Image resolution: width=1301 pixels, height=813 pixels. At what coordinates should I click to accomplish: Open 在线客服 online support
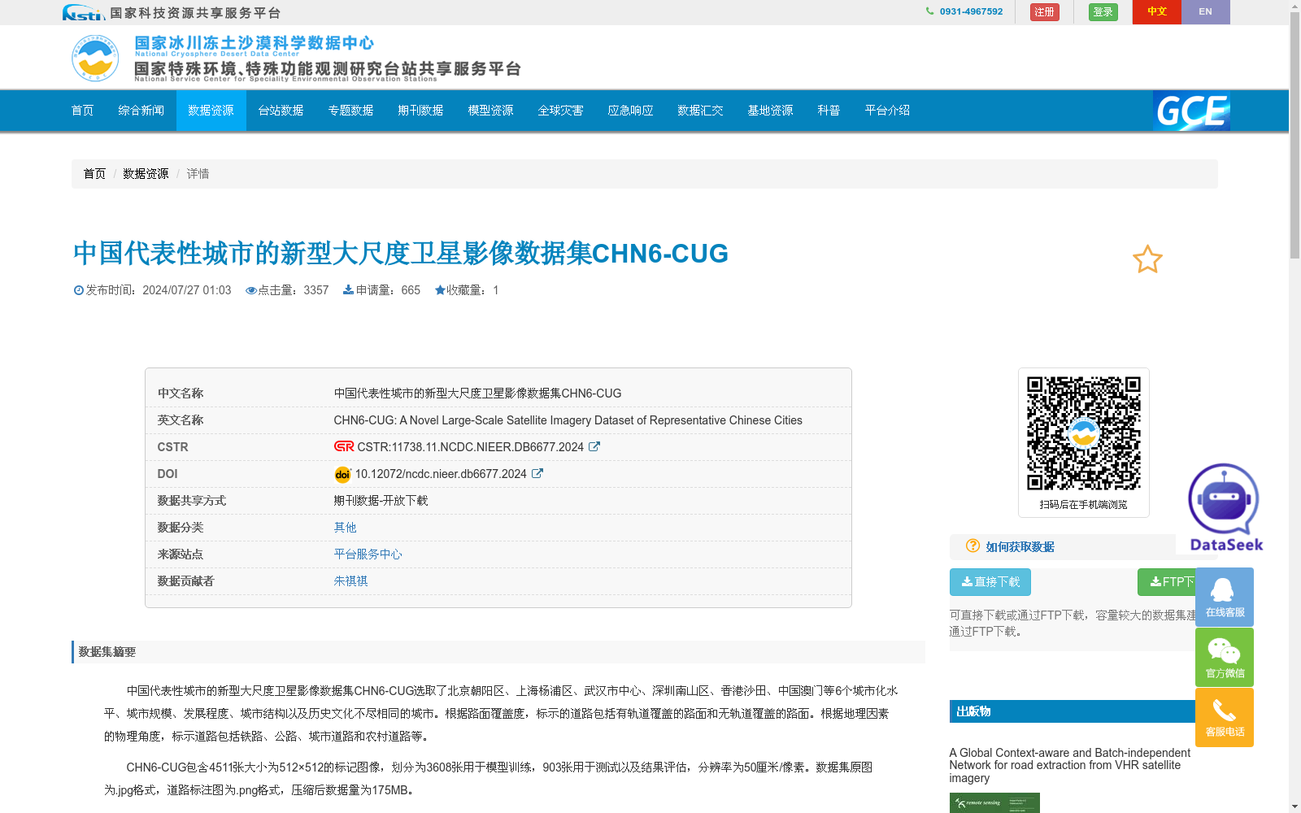tap(1225, 597)
